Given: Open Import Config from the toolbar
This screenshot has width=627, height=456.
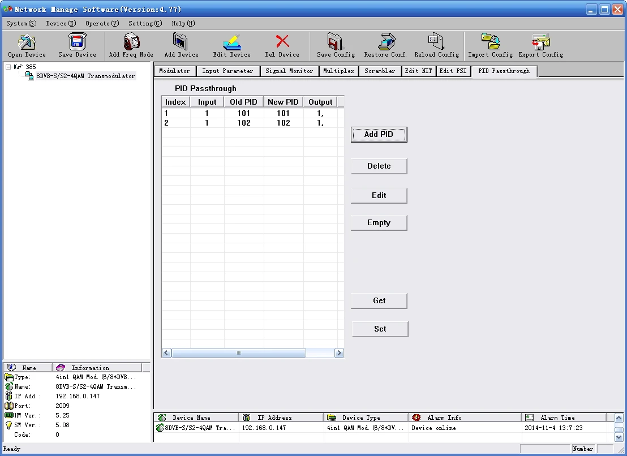Looking at the screenshot, I should coord(490,42).
